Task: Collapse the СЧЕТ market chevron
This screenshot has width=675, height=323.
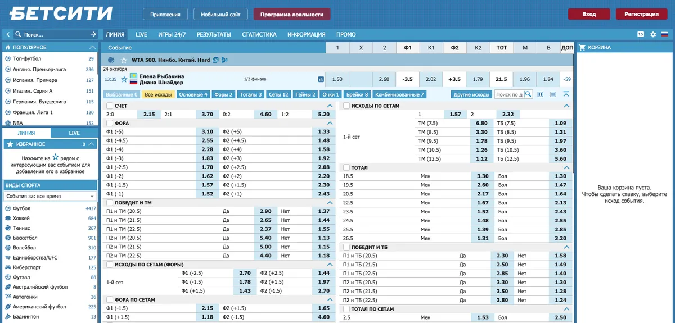Action: tap(330, 106)
